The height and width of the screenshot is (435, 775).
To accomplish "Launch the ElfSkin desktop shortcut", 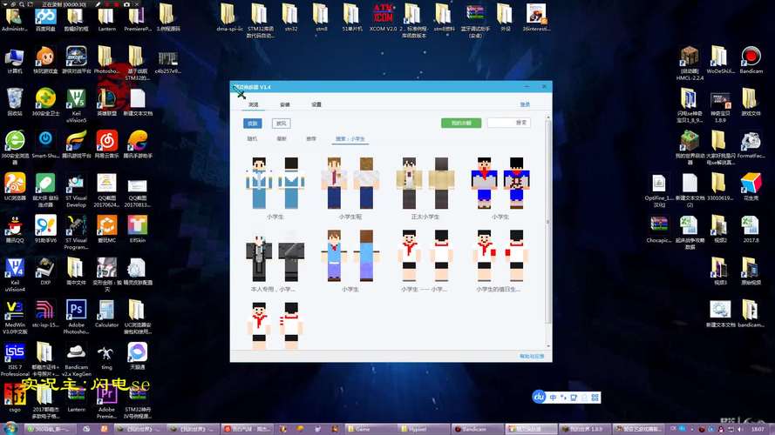I will tap(138, 230).
